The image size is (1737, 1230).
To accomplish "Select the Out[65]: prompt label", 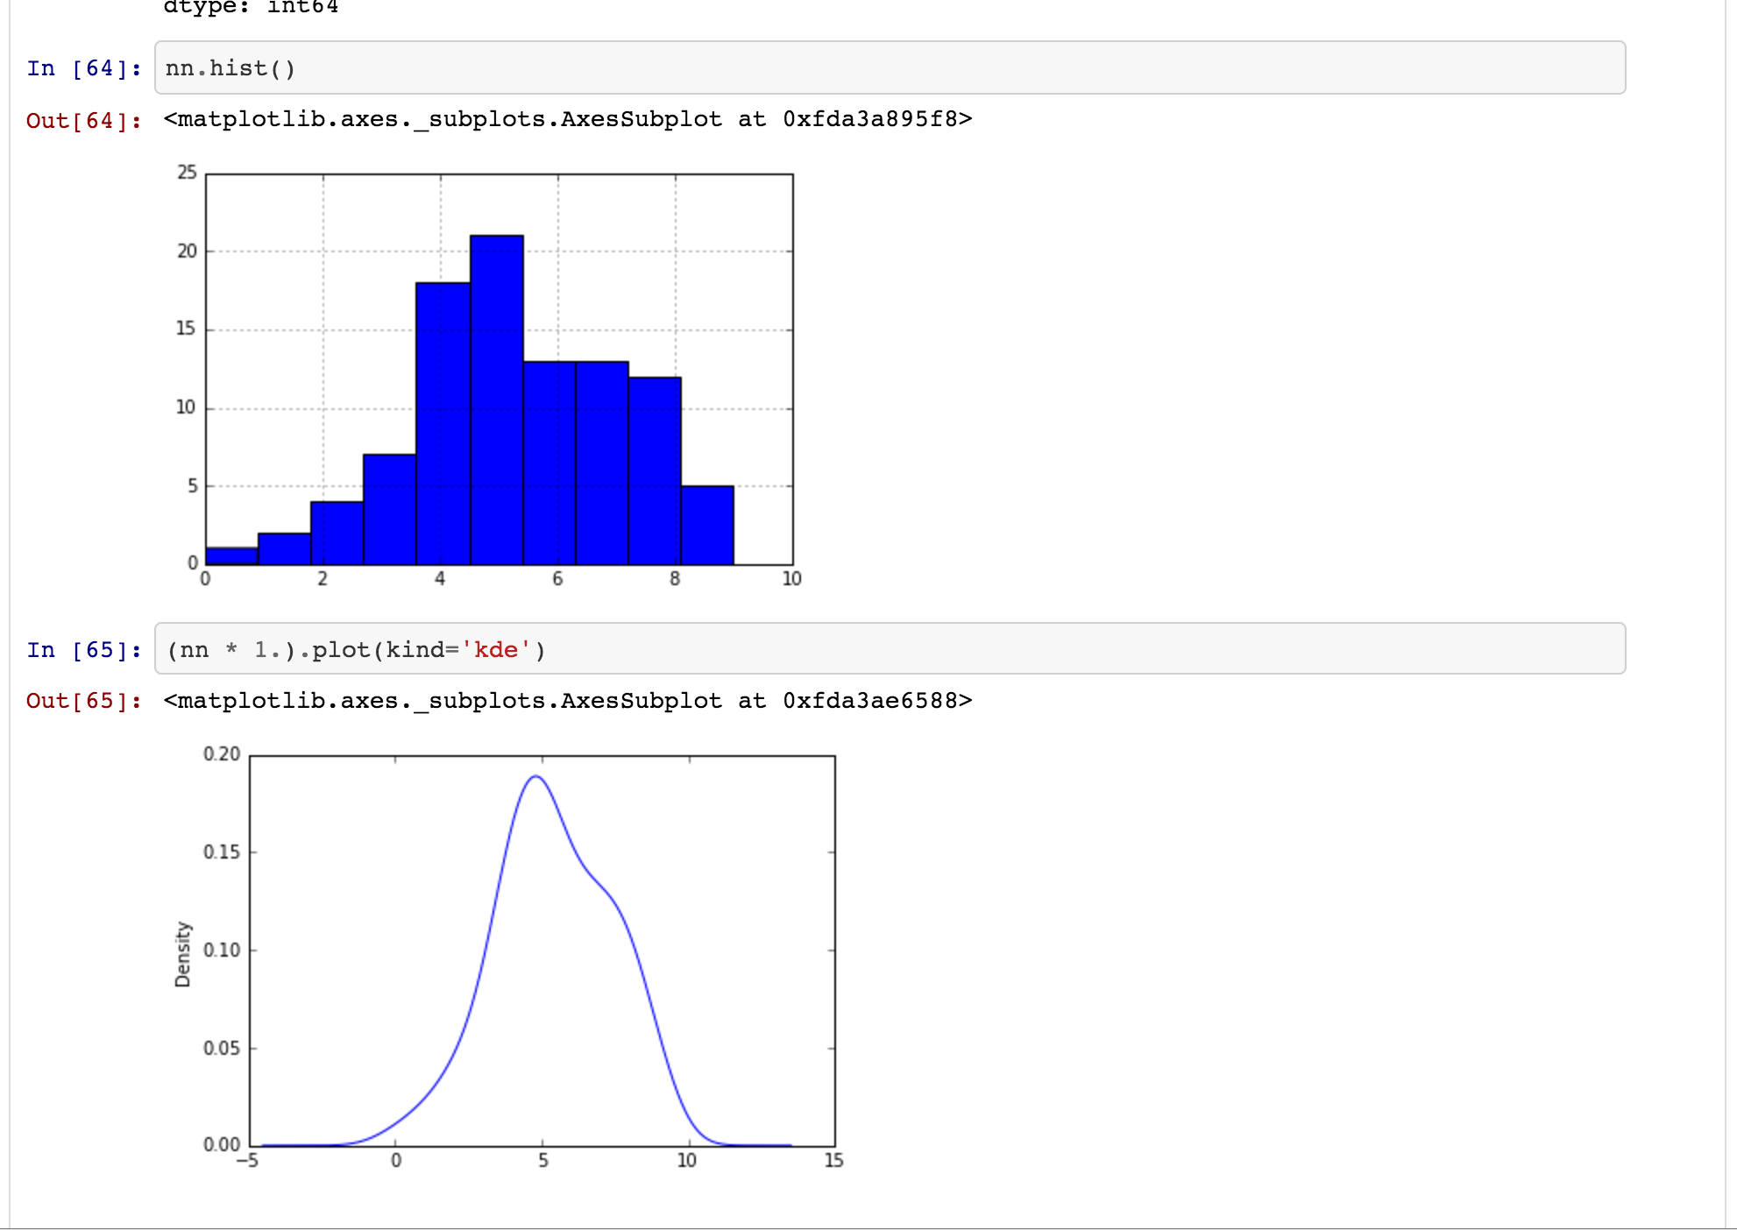I will tap(84, 701).
